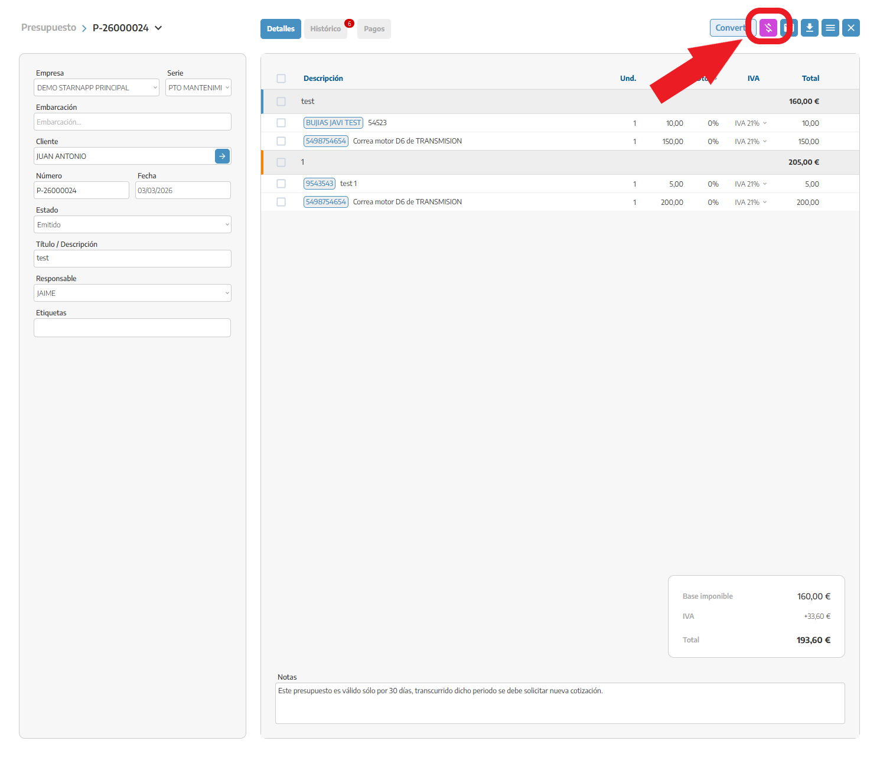The height and width of the screenshot is (757, 880).
Task: Check the BUJIAS JAVI TEST row checkbox
Action: 281,123
